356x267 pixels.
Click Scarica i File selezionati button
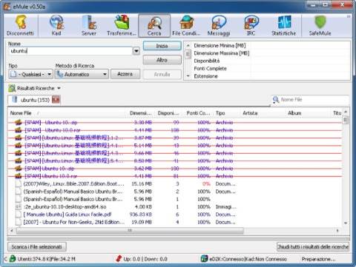point(37,246)
